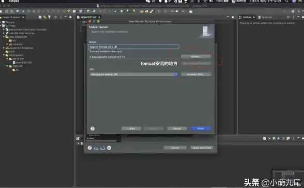This screenshot has width=304, height=188.
Task: Close the Project Explorer view tab
Action: click(23, 17)
